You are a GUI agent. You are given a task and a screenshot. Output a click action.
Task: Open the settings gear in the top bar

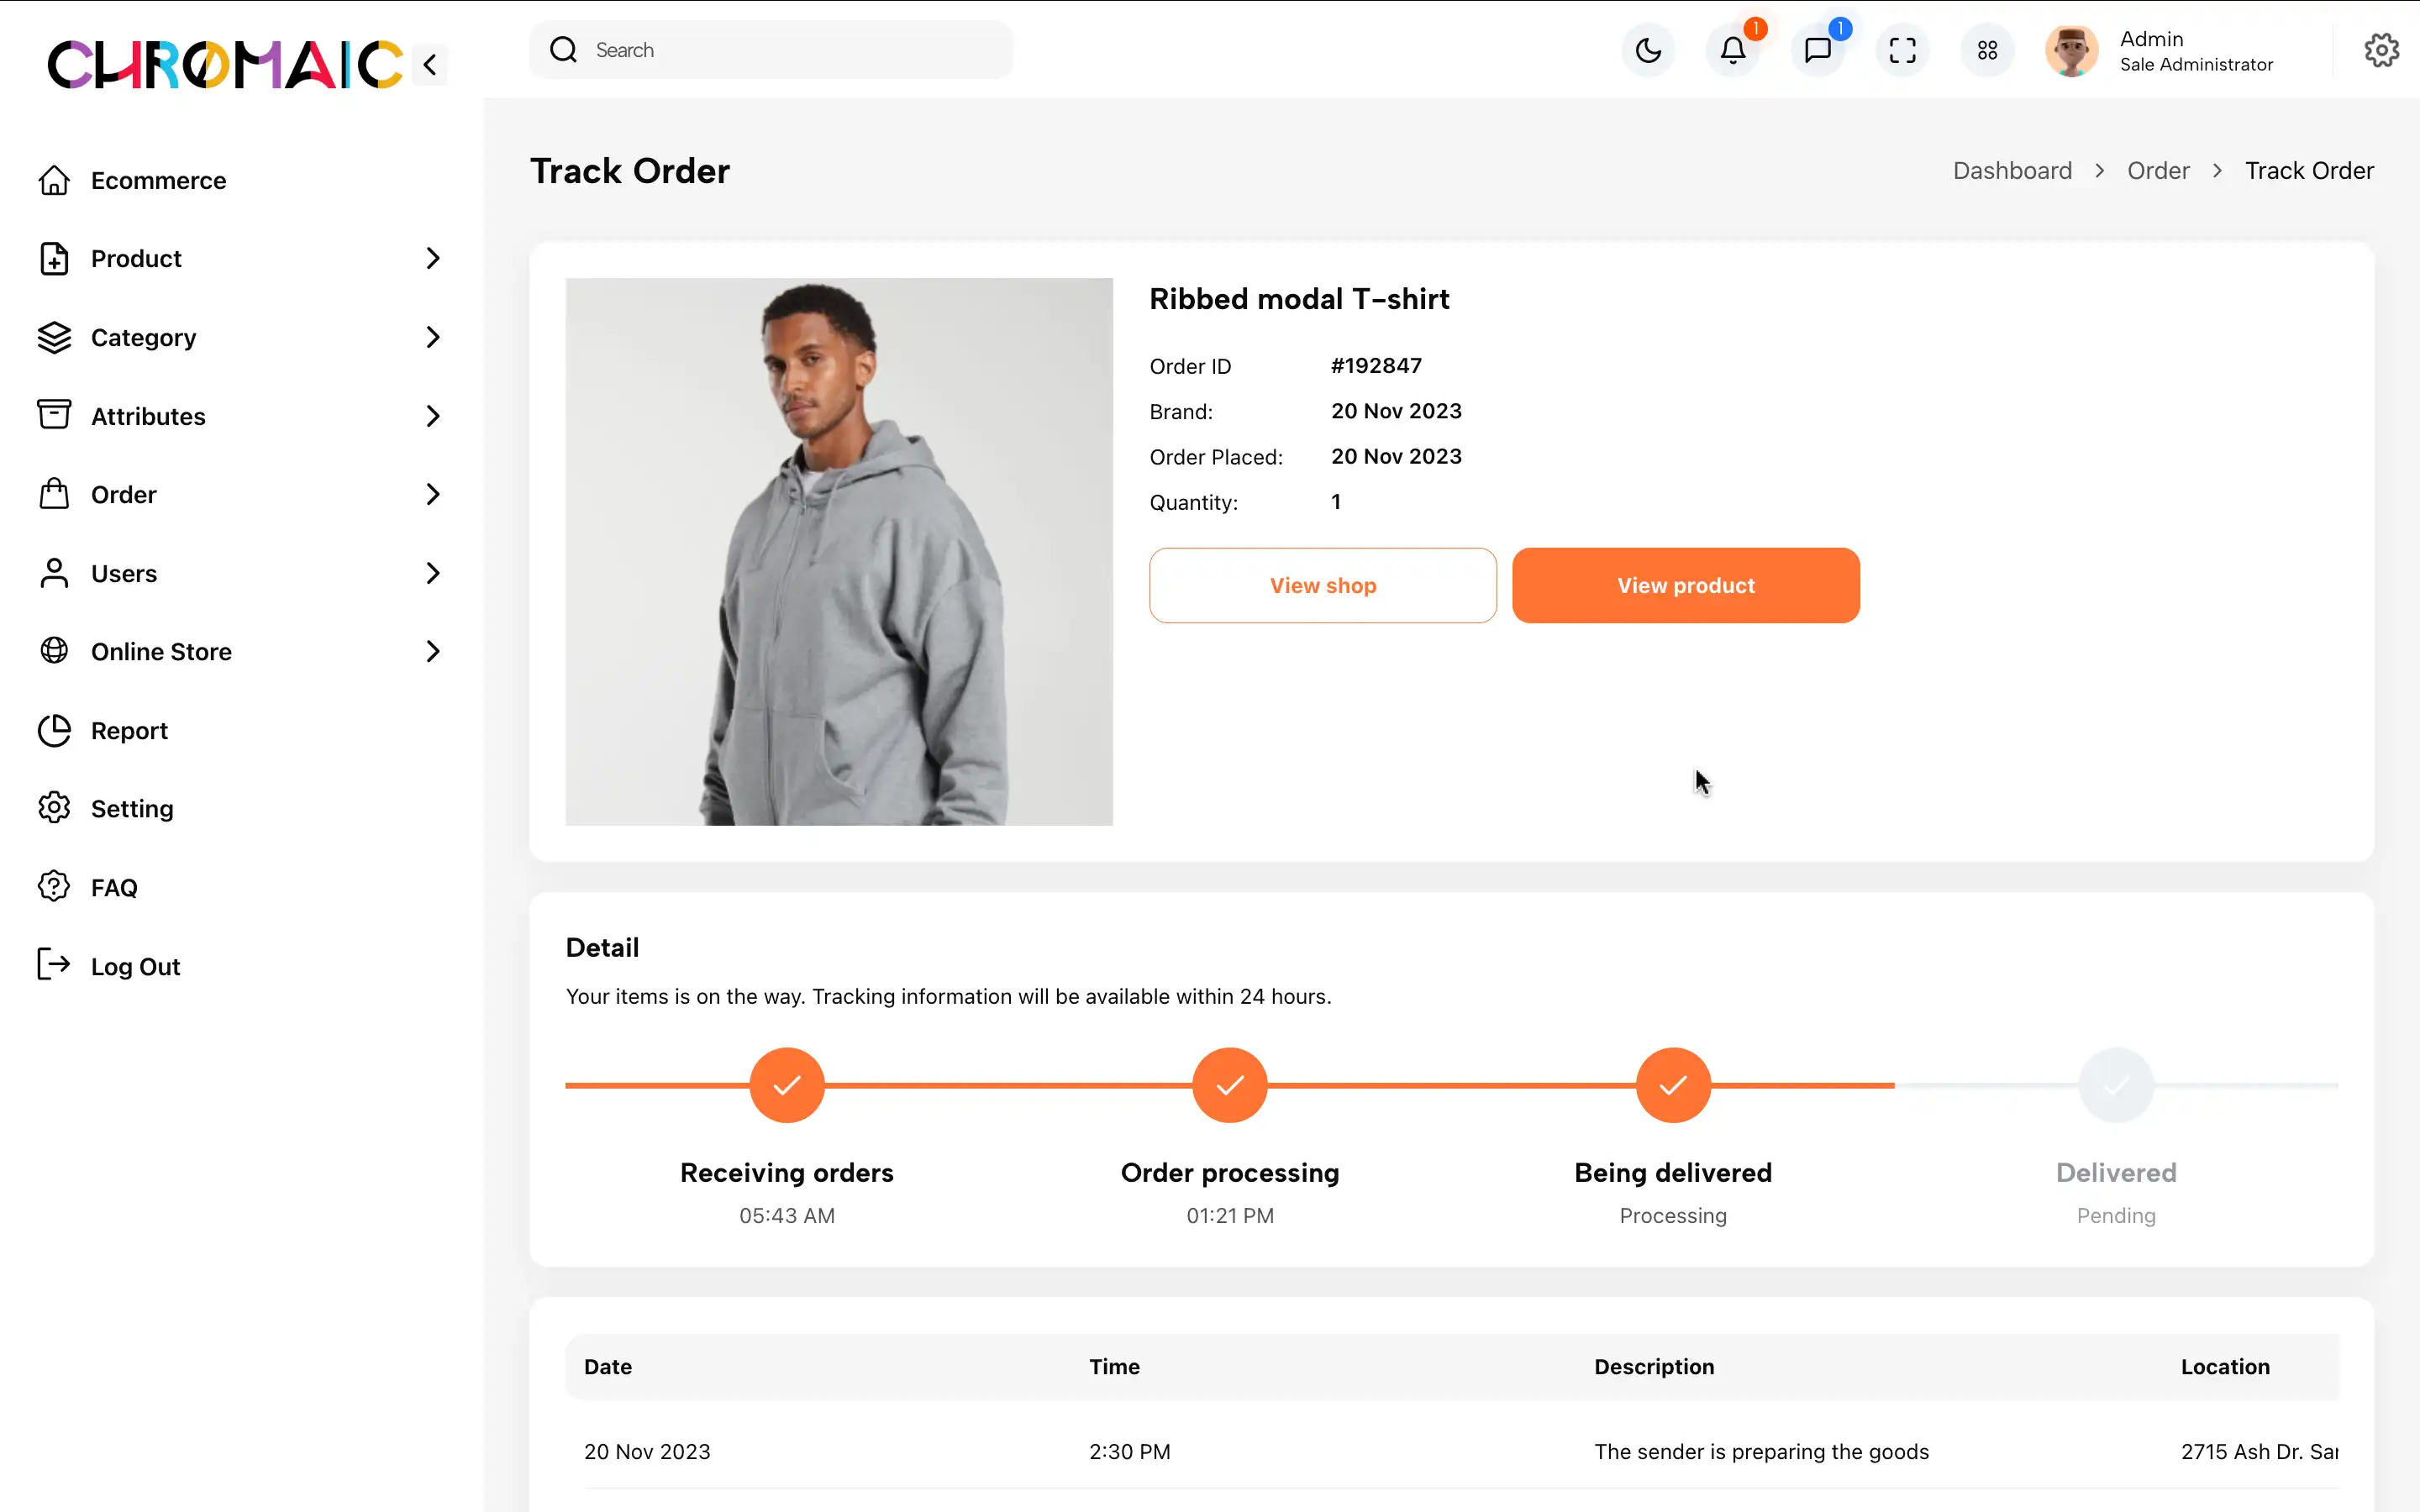2381,50
